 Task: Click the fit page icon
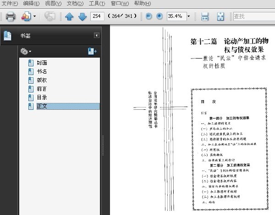click(220, 16)
